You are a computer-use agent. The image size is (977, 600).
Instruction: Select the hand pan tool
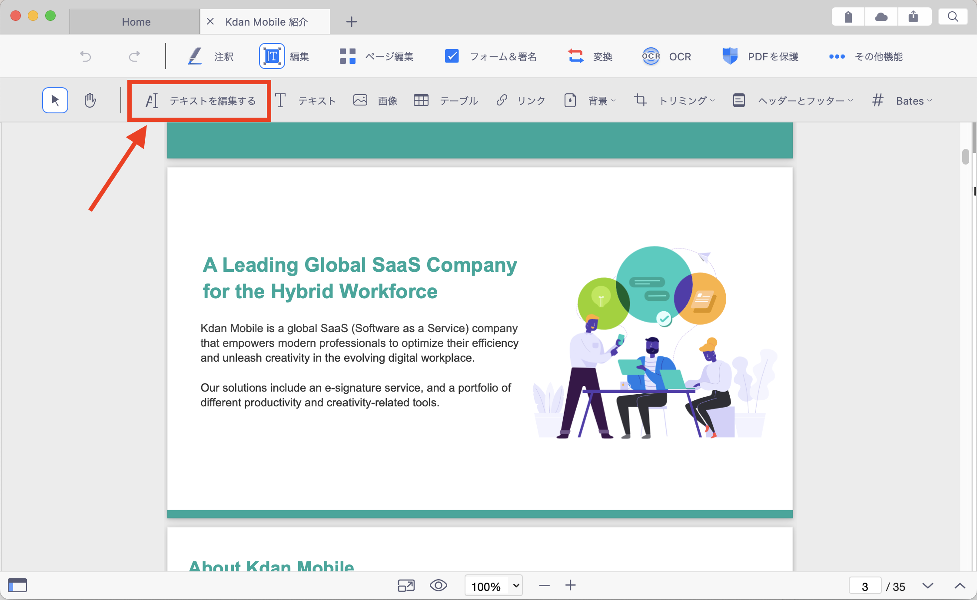coord(90,100)
